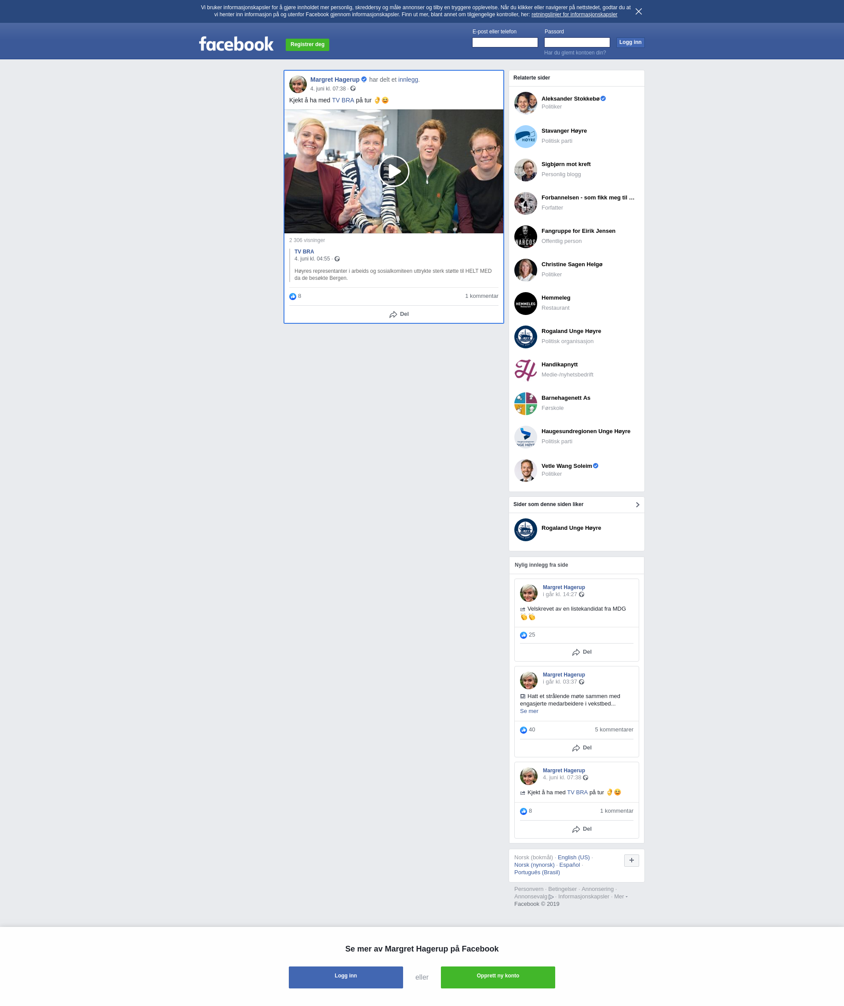Click the Passord input field
844x1006 pixels.
click(577, 43)
